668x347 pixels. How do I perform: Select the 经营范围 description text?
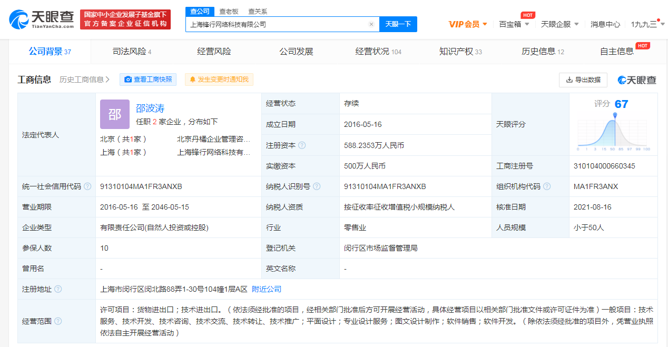(x=377, y=321)
